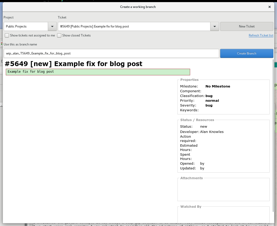Click the ticket #5649 selection field
Screen dimensions: 277x226
pyautogui.click(x=134, y=26)
